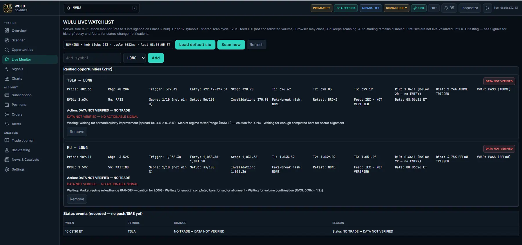Viewport: 522px width, 245px height.
Task: Navigate to News & Catalysts
Action: pos(25,160)
